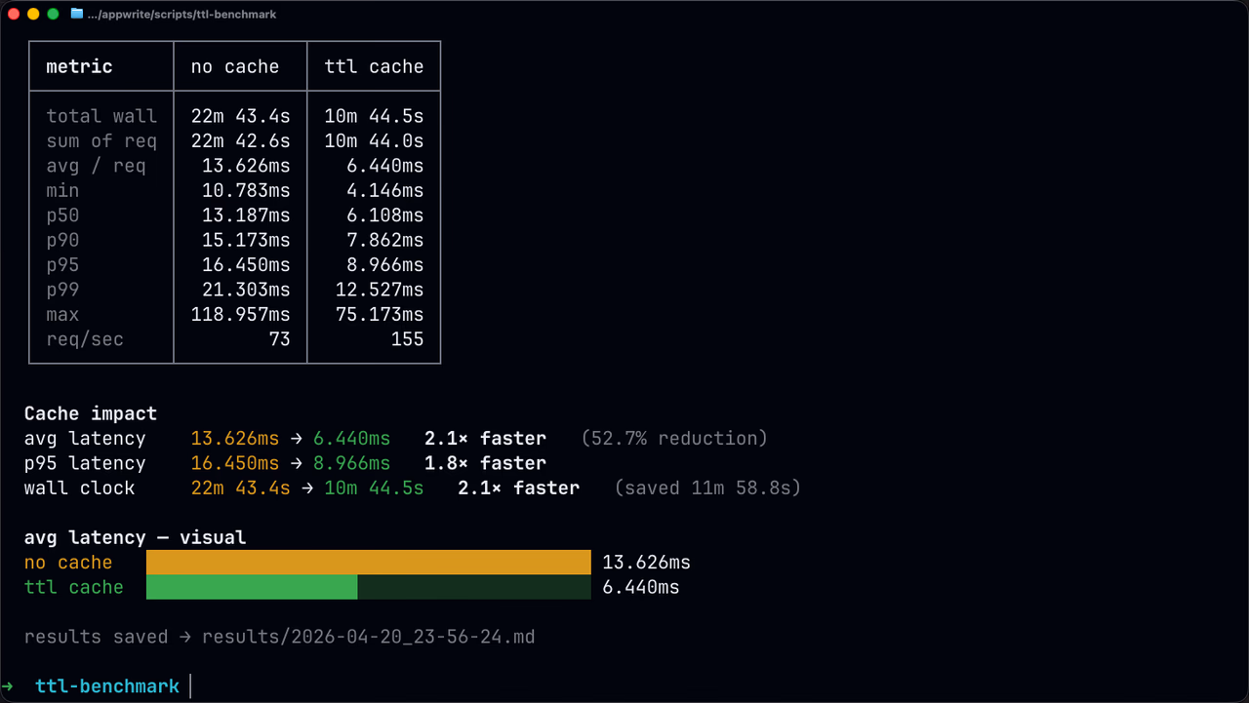Click the 'p99' row label
Screen dimensions: 1249x703
[62, 290]
